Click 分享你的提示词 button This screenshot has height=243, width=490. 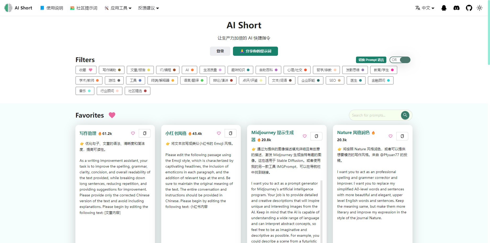pos(255,51)
